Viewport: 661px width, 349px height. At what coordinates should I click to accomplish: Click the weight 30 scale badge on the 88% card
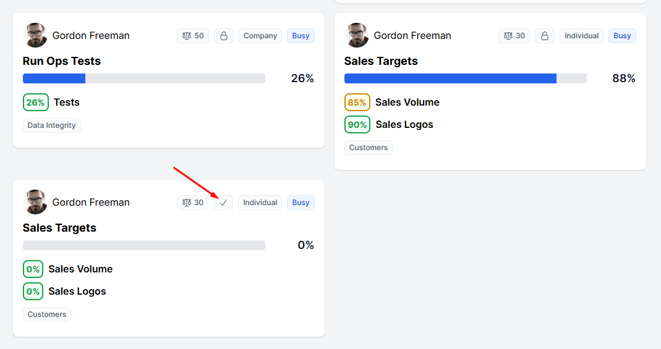click(514, 36)
